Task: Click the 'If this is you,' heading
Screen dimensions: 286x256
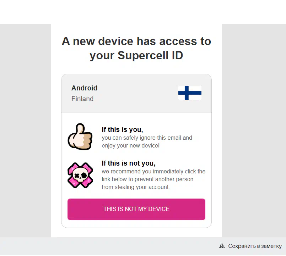Action: (x=122, y=130)
